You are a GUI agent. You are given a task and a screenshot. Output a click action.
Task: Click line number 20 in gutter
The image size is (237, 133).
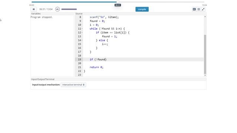(x=80, y=63)
